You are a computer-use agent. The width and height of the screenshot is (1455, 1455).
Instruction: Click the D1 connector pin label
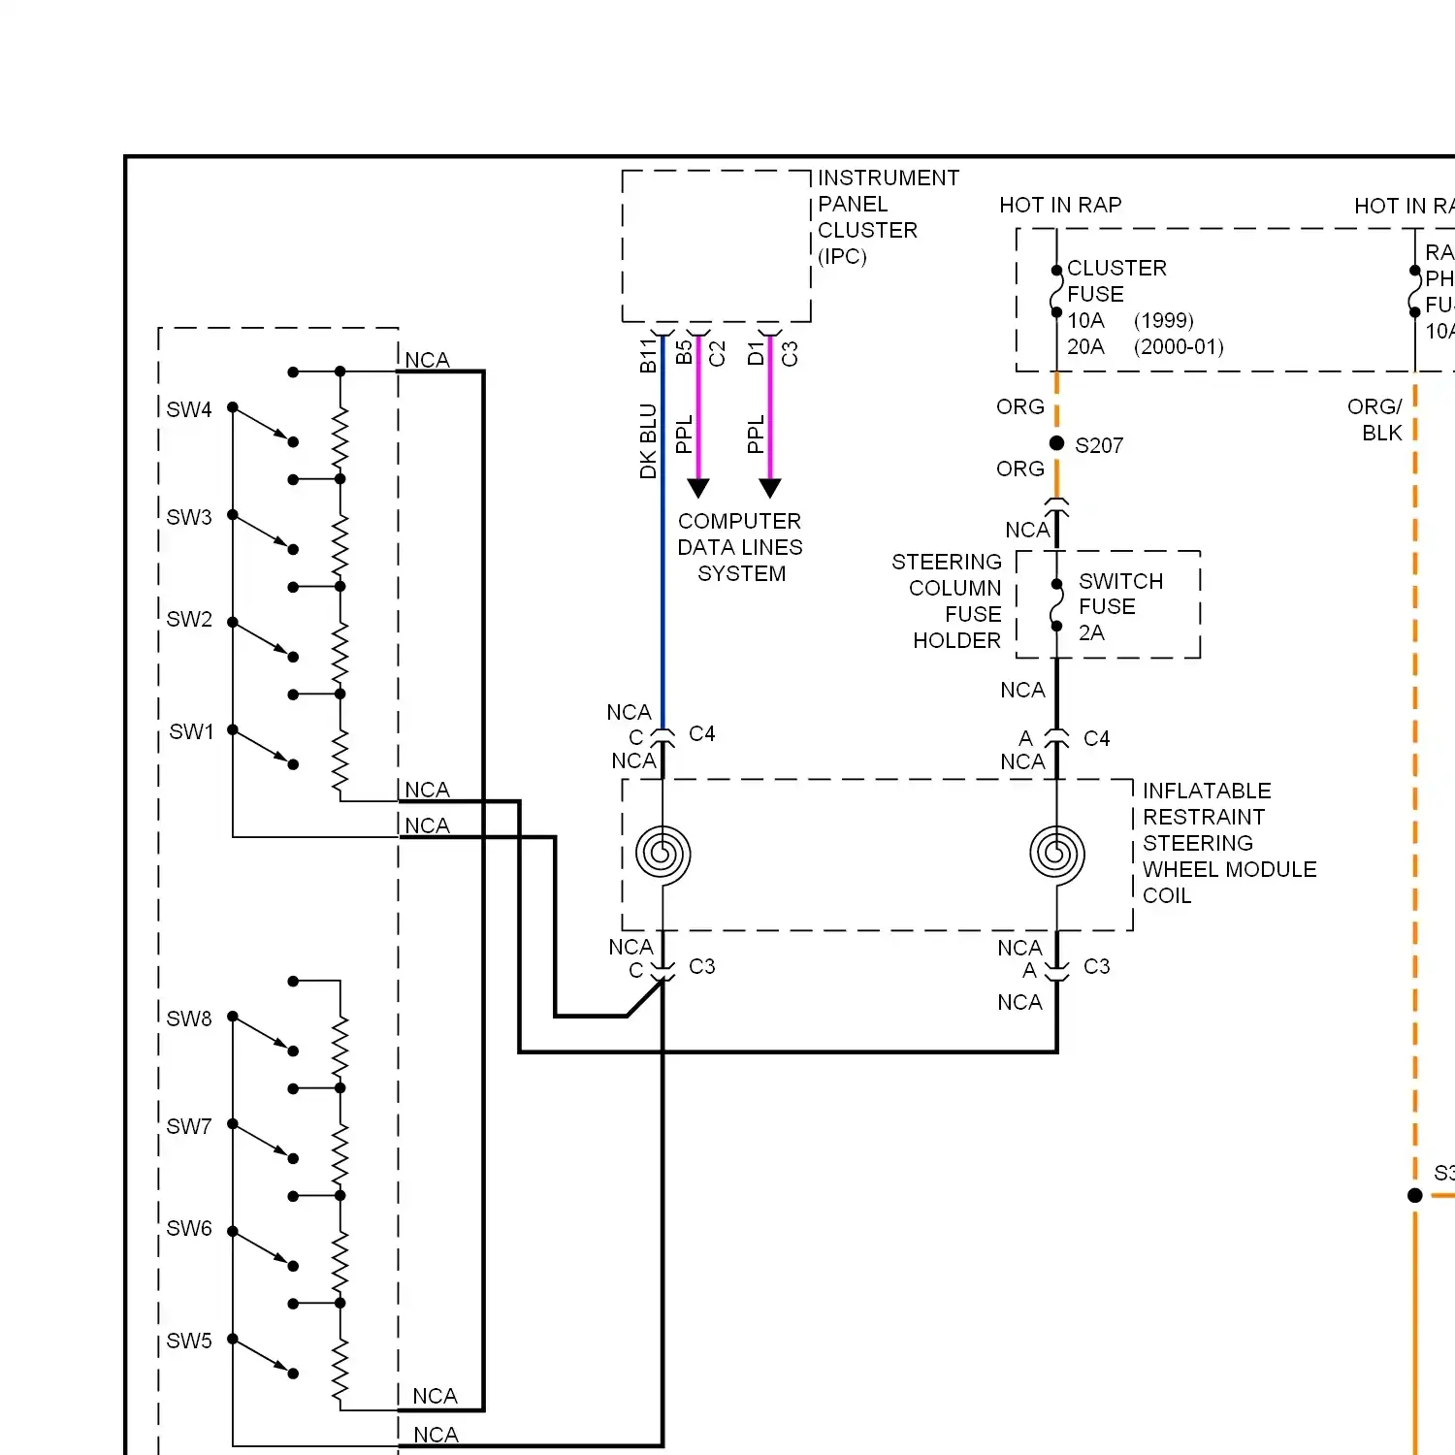coord(756,353)
